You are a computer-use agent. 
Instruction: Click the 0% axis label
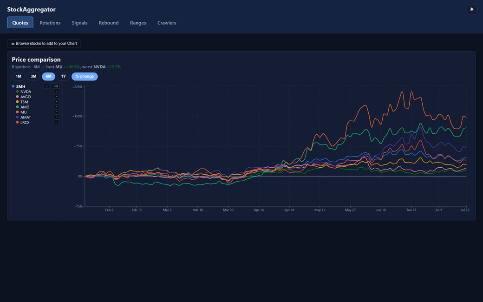[80, 176]
